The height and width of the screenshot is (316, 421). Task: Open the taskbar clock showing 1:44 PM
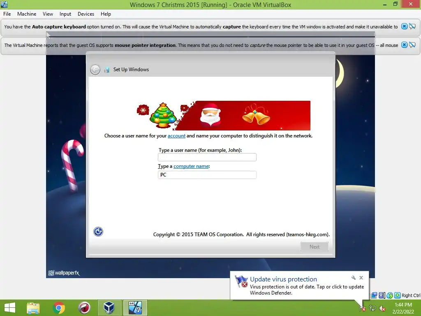click(403, 308)
